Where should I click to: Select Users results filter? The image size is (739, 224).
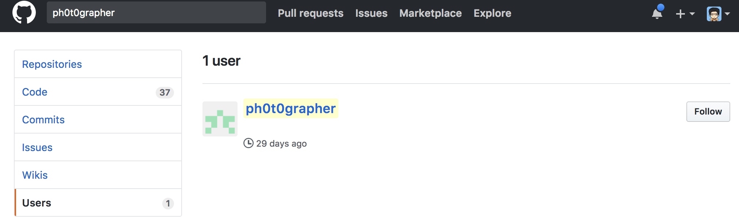tap(98, 203)
